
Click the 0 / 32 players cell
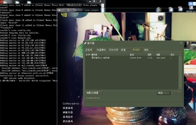[x=150, y=58]
